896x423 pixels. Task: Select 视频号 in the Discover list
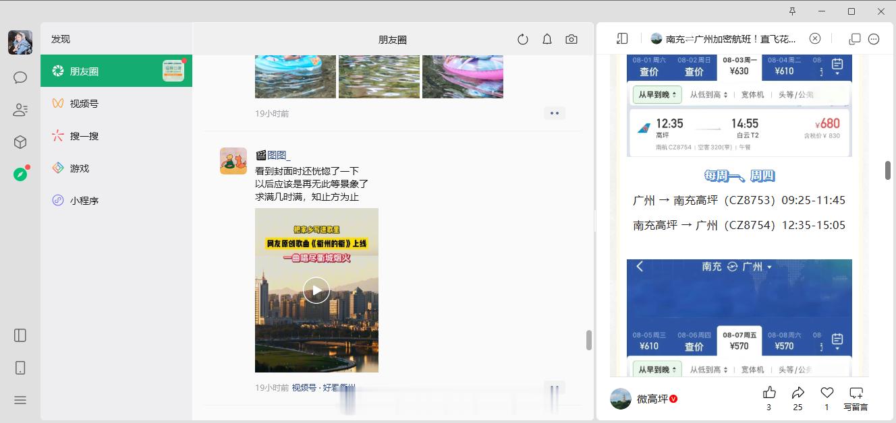(116, 103)
